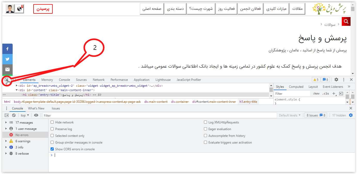Click the red پرسیدن button
The image size is (357, 174).
(43, 9)
